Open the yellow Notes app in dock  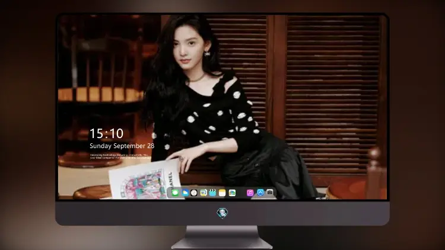tap(223, 193)
